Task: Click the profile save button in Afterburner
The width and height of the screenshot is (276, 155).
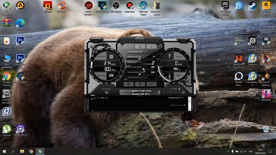Action: click(x=183, y=92)
